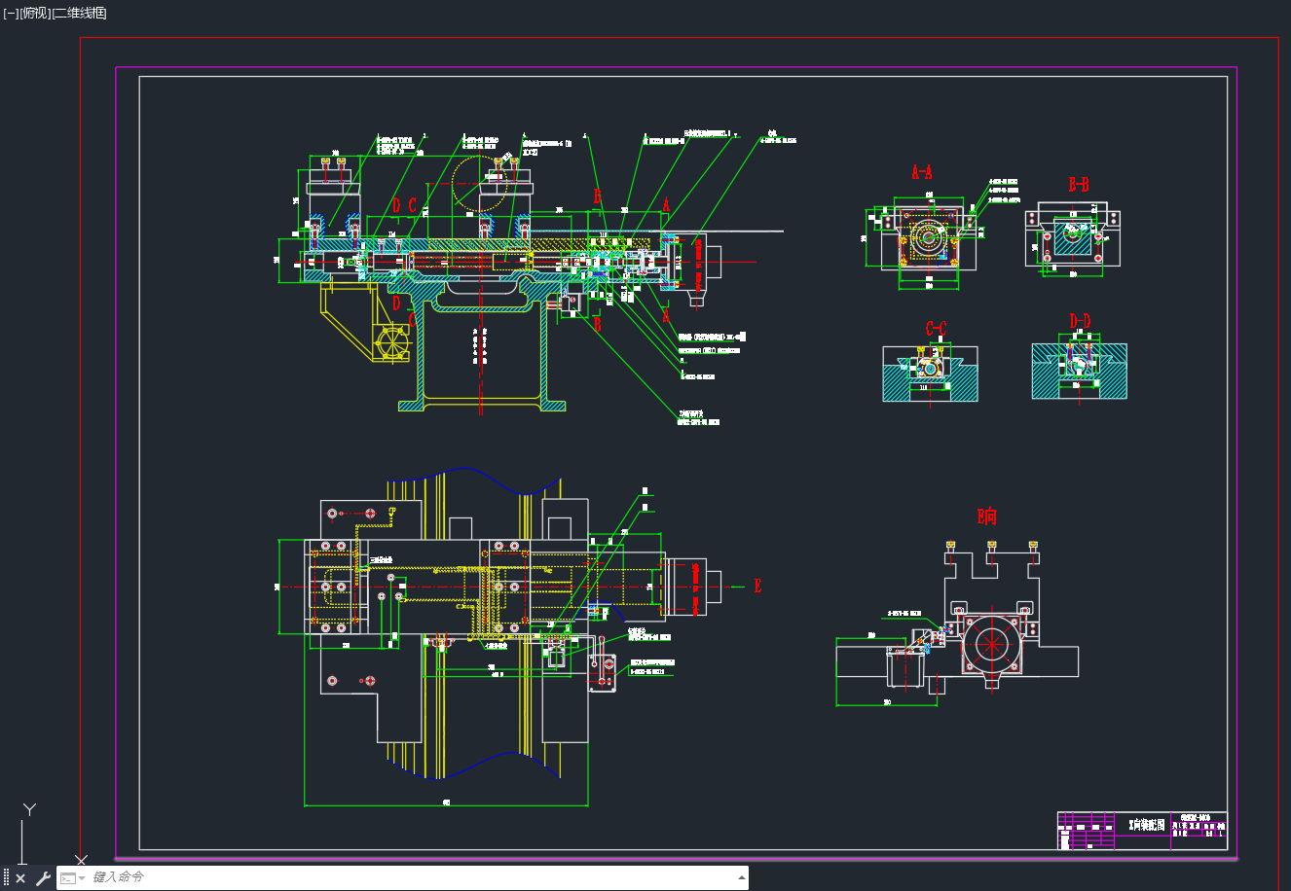Select the B-B section view label
Screen dimensions: 1291x891
[1078, 185]
